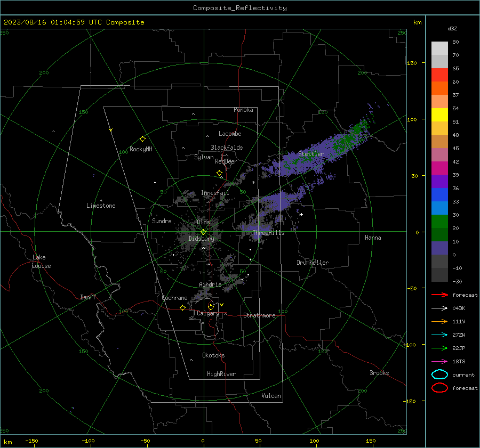Click the Ponoka city label
480x448 pixels.
(x=243, y=110)
